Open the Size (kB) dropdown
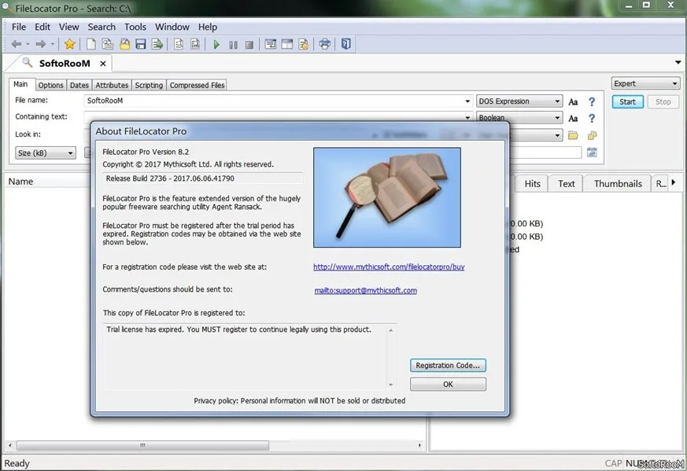687x471 pixels. [x=46, y=153]
